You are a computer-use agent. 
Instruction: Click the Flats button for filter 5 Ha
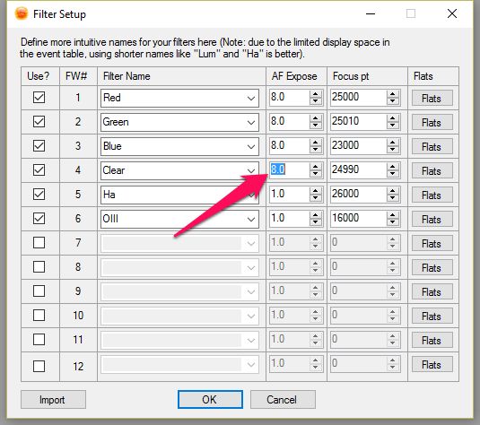[x=432, y=195]
